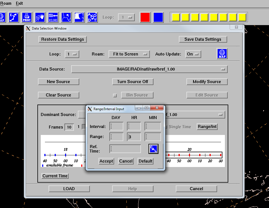Open the Roam menu

pos(6,3)
